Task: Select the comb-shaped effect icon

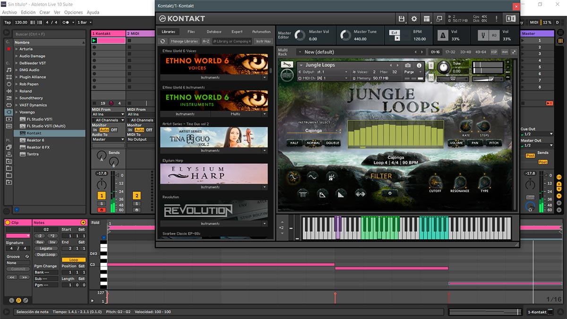Action: point(303,193)
